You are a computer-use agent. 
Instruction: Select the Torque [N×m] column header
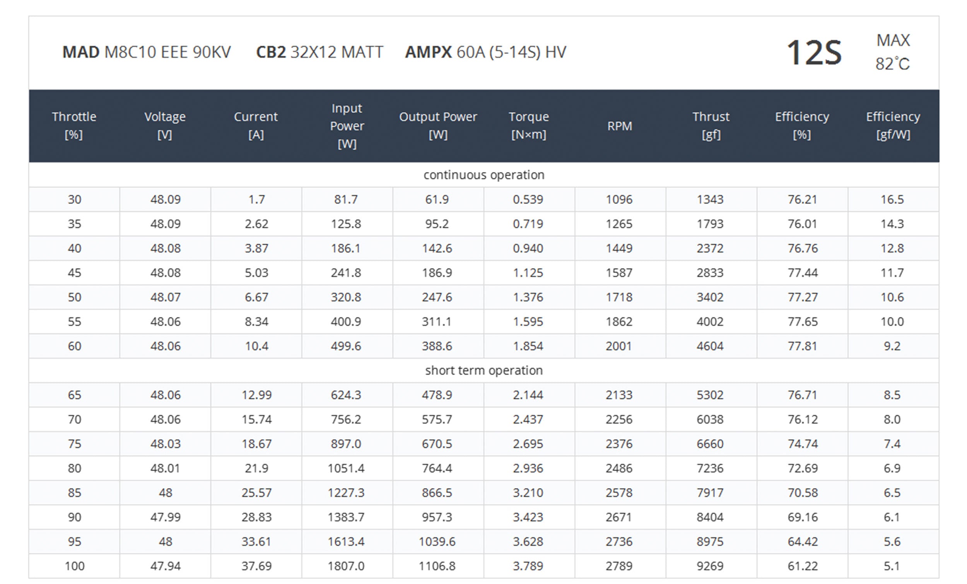pyautogui.click(x=529, y=126)
